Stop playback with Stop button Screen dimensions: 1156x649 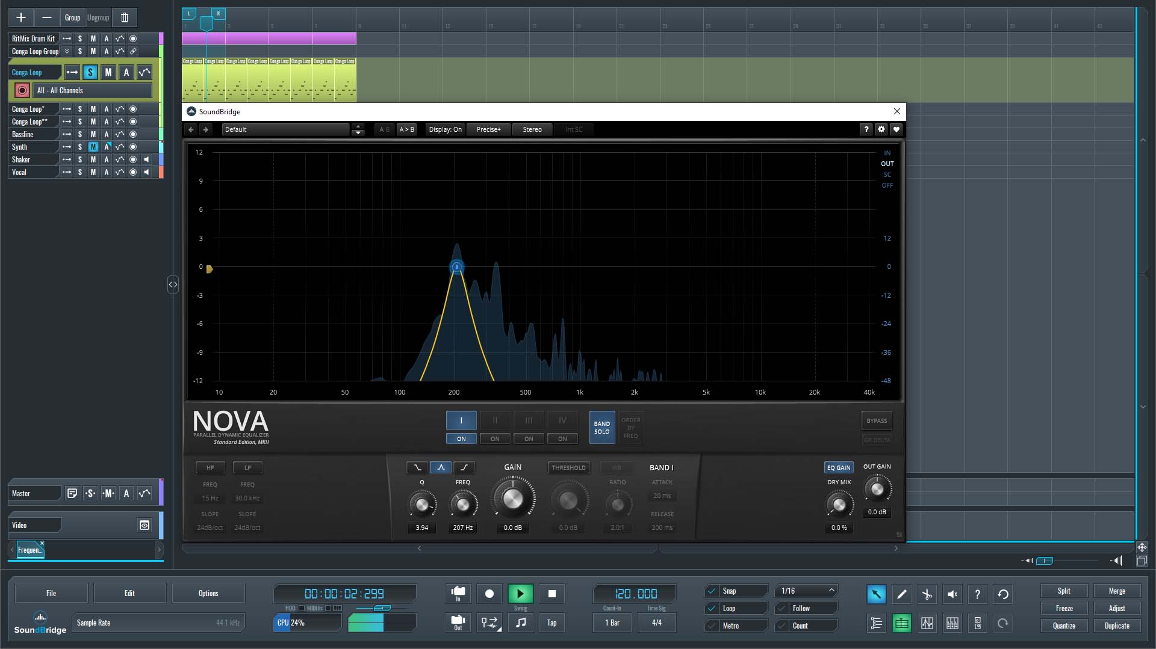[552, 594]
